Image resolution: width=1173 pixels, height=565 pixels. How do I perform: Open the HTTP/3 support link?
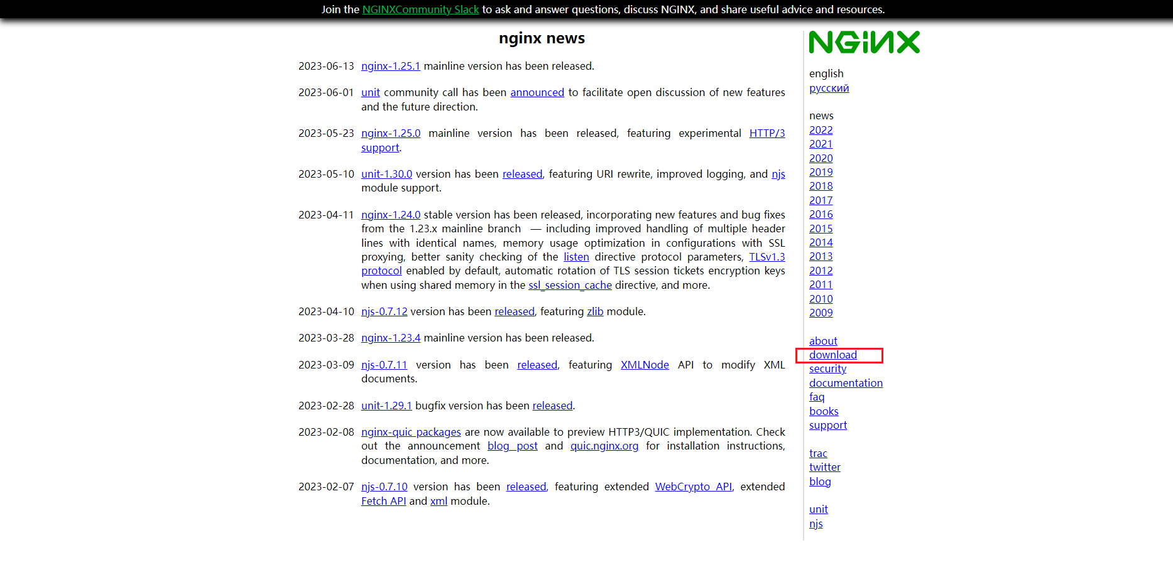767,133
